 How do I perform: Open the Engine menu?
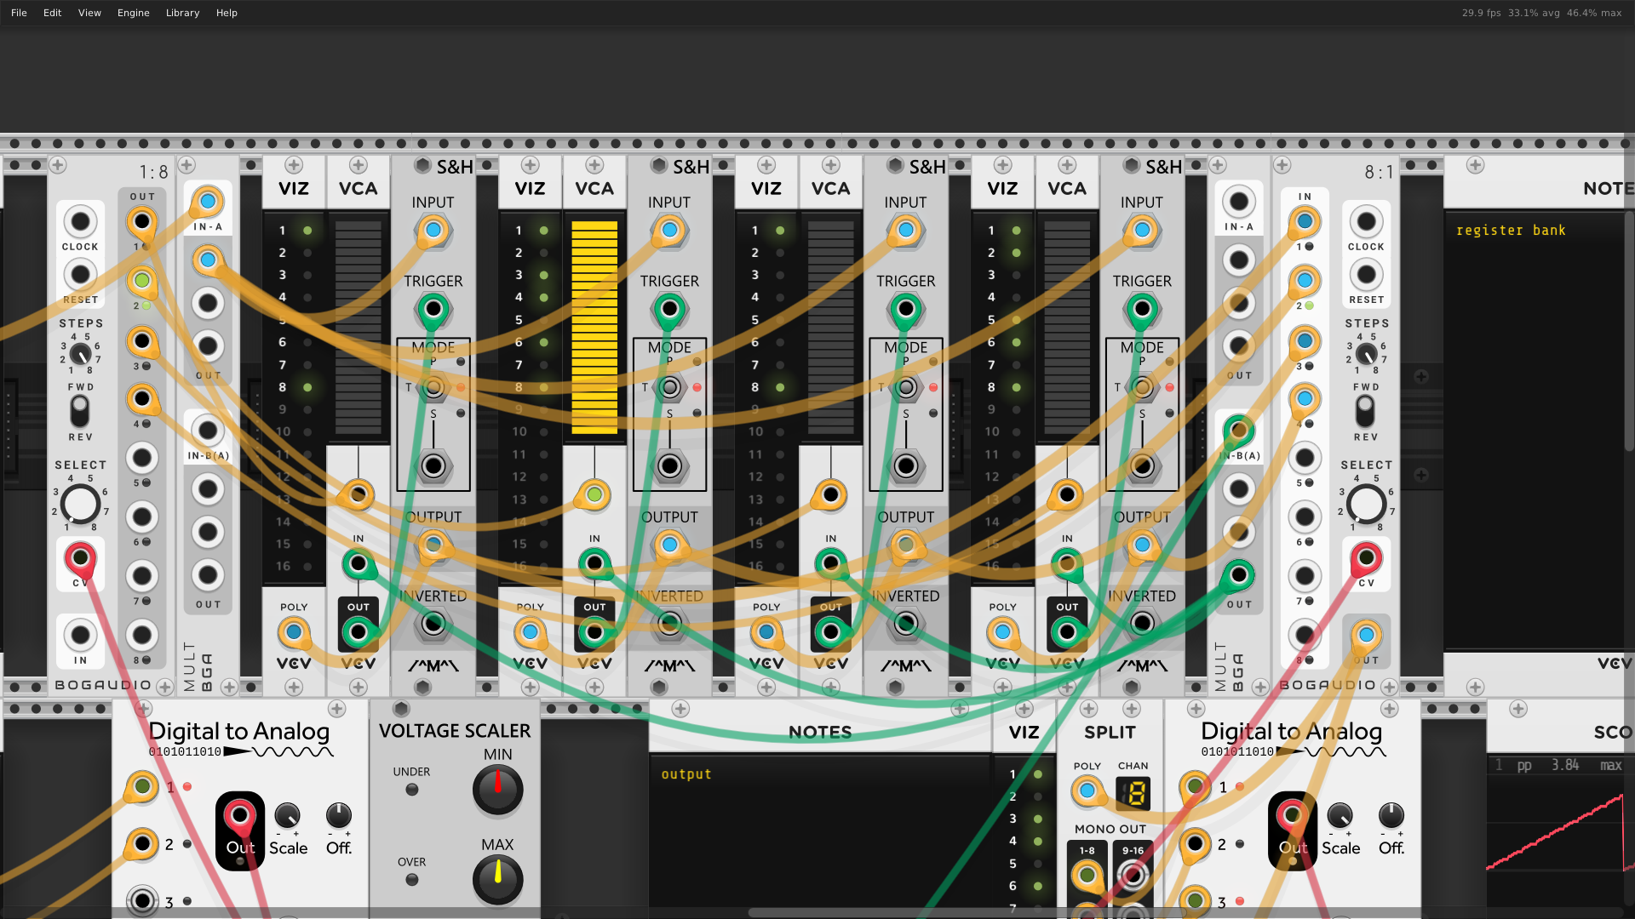(x=133, y=13)
